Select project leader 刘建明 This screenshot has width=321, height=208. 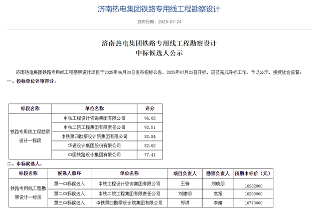pyautogui.click(x=185, y=193)
